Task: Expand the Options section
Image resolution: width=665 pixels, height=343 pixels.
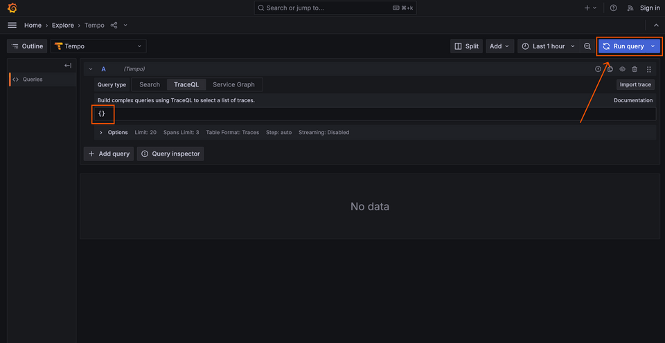Action: pos(101,133)
